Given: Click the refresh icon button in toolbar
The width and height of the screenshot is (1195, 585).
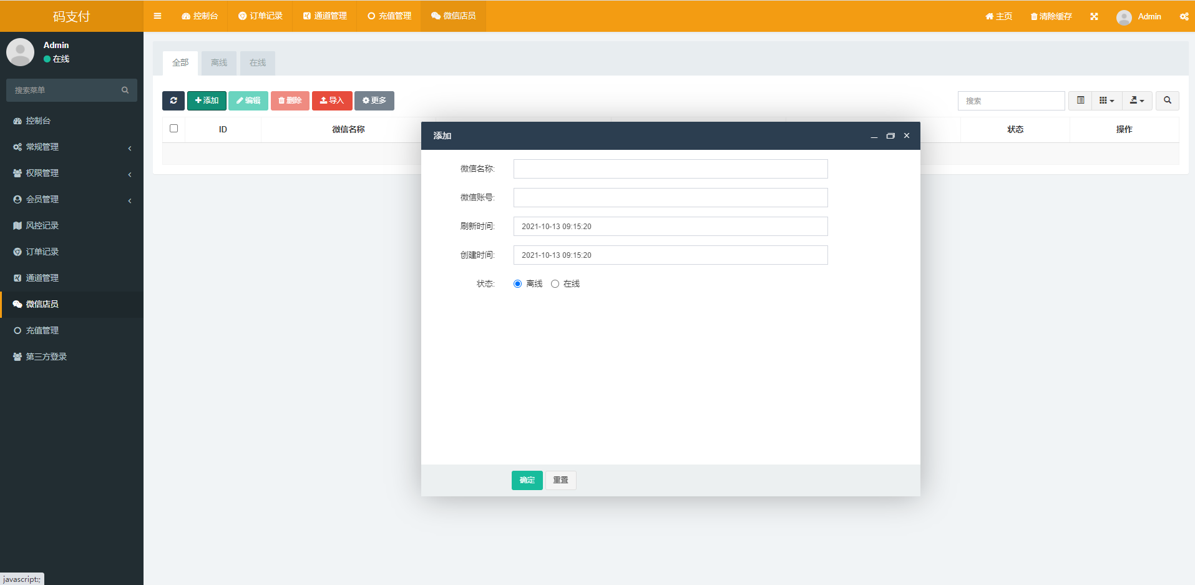Looking at the screenshot, I should [173, 101].
